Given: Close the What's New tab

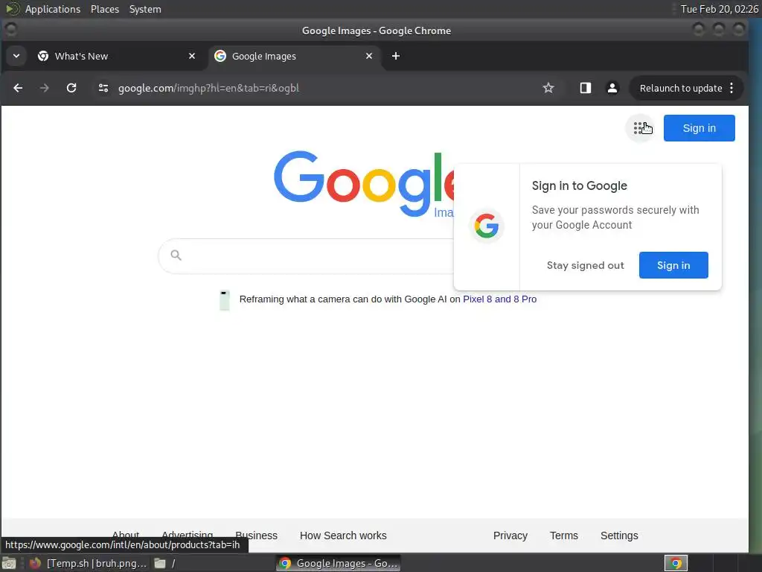Looking at the screenshot, I should click(x=192, y=56).
